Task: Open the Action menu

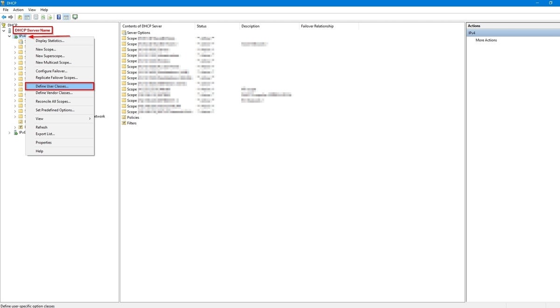Action: tap(18, 9)
